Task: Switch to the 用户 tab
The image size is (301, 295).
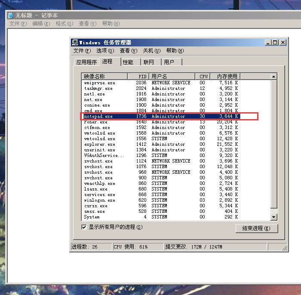Action: coord(172,62)
